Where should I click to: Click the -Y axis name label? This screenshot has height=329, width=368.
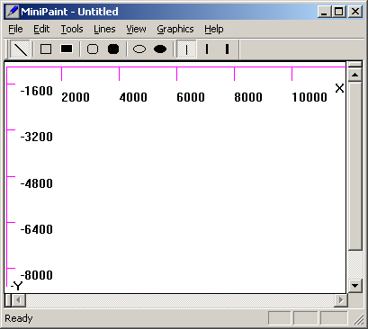pyautogui.click(x=16, y=286)
